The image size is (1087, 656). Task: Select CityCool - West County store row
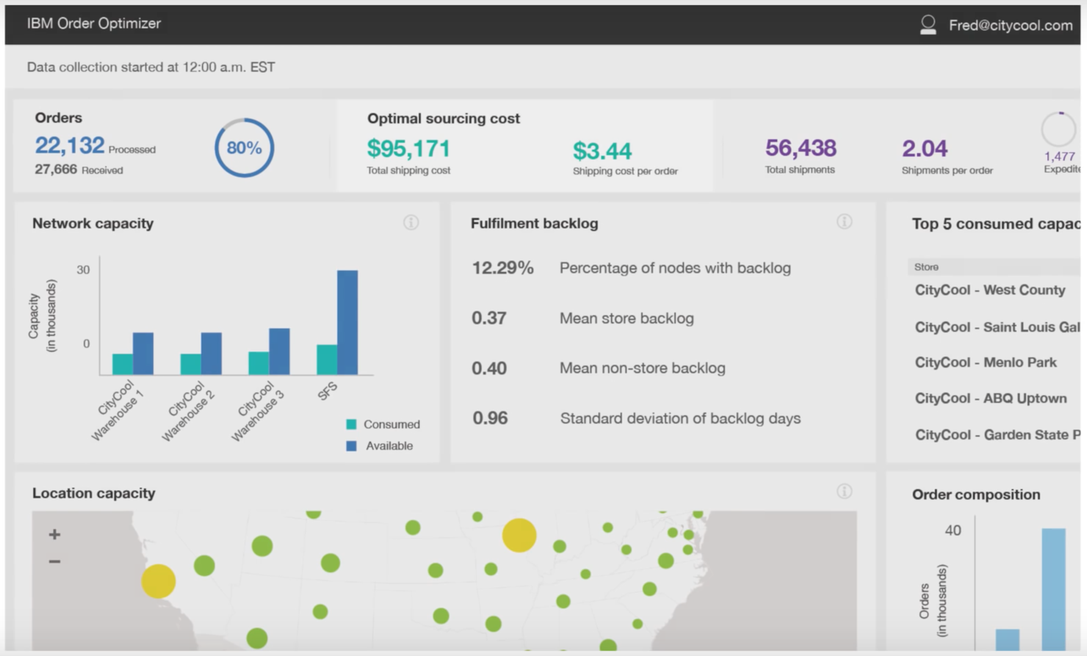click(990, 290)
